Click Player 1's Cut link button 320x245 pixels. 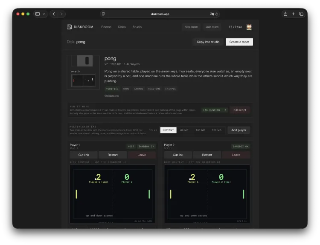[84, 155]
